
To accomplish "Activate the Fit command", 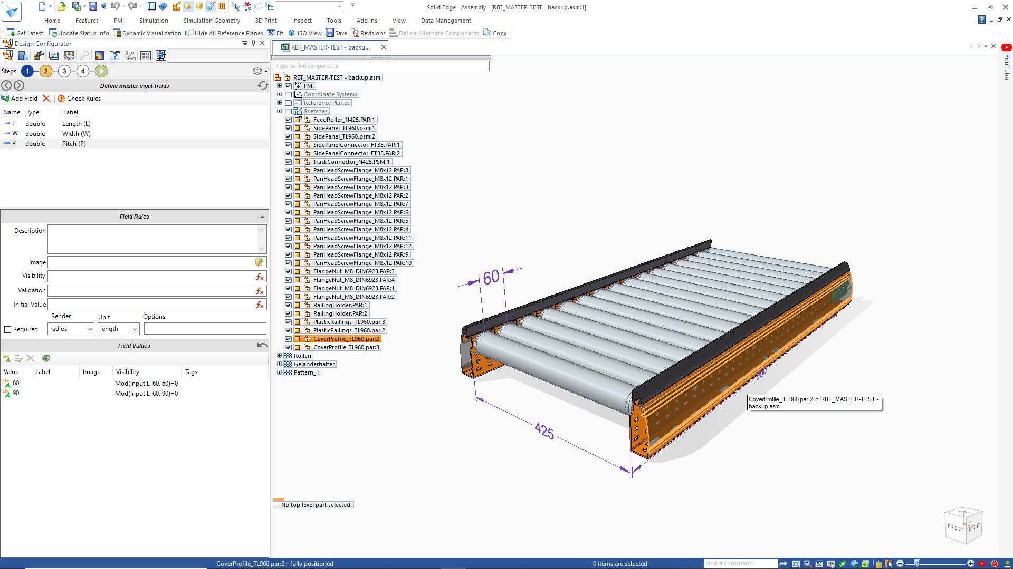I will point(274,33).
